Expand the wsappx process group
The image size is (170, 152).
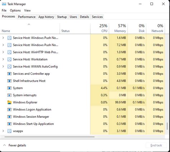click(x=3, y=131)
